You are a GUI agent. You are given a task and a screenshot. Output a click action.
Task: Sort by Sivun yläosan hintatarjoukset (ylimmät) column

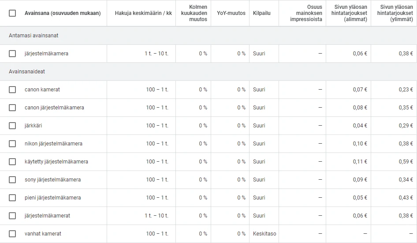(395, 13)
